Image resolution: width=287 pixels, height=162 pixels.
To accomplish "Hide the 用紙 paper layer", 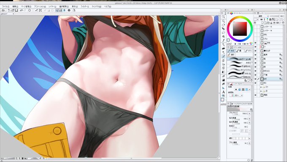I will pyautogui.click(x=255, y=95).
